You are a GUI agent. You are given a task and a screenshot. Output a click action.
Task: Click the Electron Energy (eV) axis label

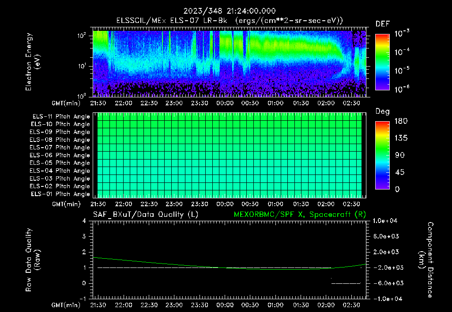click(x=33, y=62)
